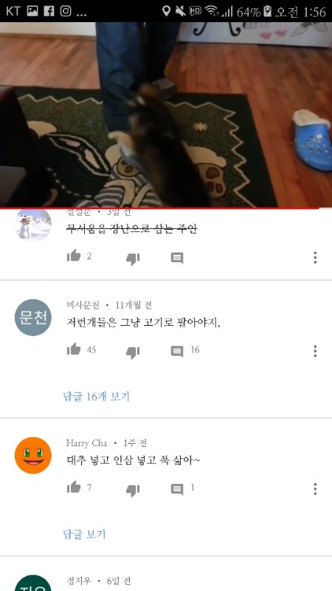The image size is (332, 591).
Task: Open Harry Cha's Charmander avatar
Action: (x=33, y=455)
